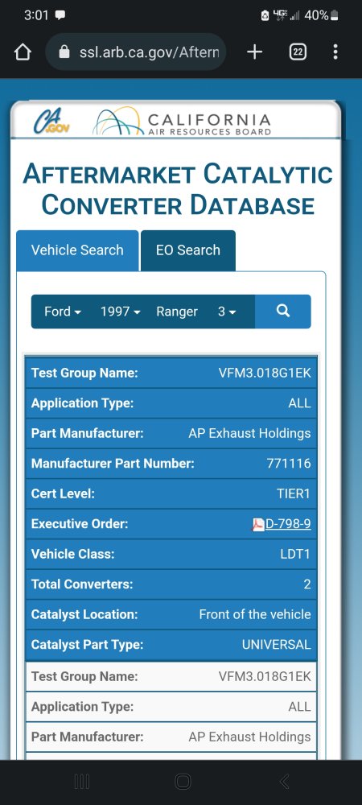Switch to the EO Search tab
362x805 pixels.
tap(188, 250)
